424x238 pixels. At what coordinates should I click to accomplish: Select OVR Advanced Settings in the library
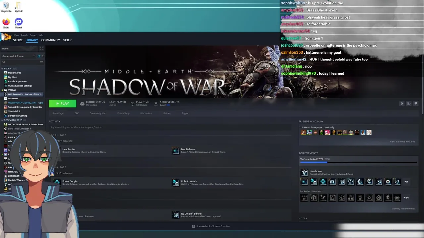(x=20, y=86)
